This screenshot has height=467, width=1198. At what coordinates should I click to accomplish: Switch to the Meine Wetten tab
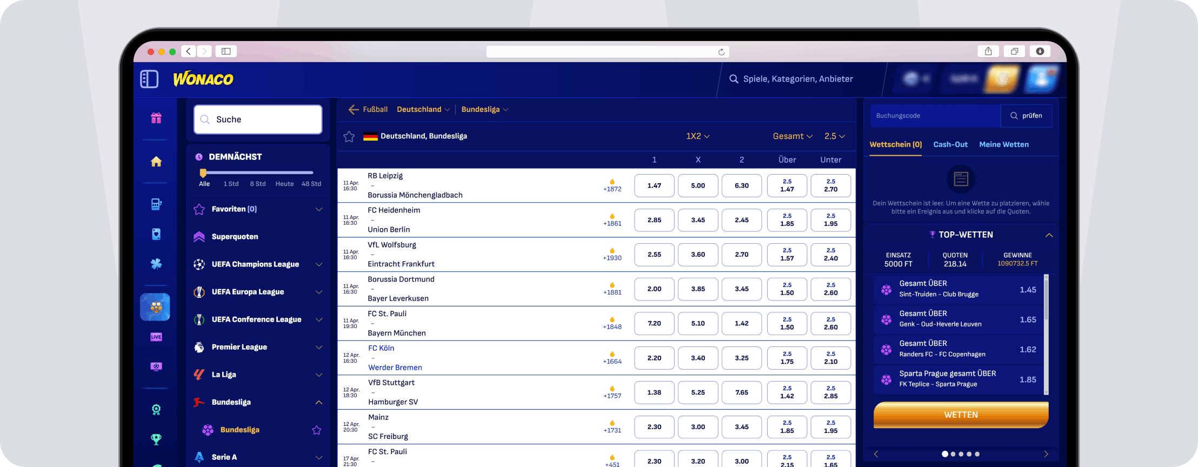click(x=1004, y=144)
